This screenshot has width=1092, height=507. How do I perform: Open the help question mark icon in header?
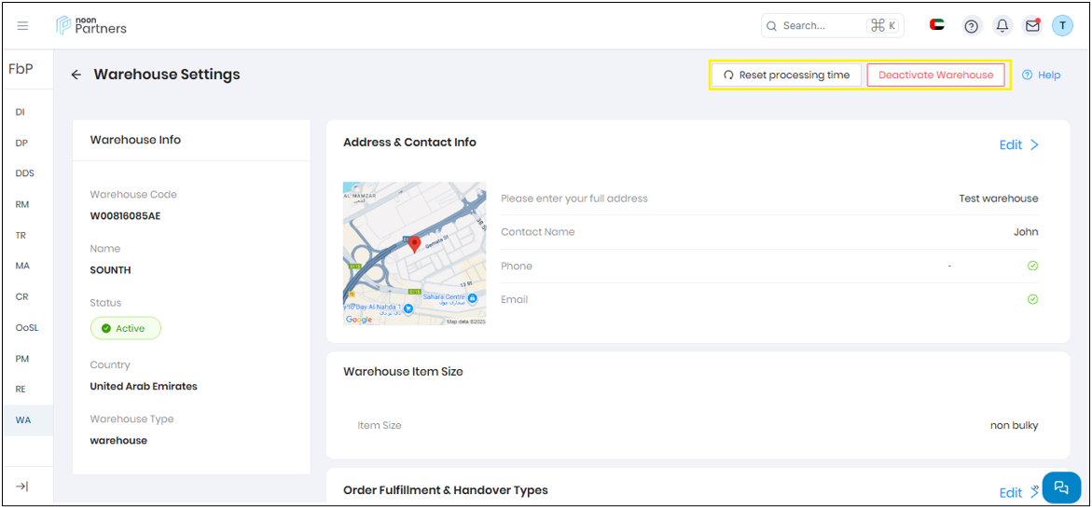[971, 26]
